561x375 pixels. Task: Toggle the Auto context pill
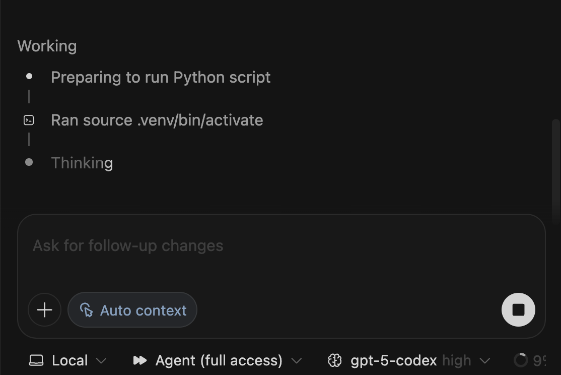pos(132,310)
